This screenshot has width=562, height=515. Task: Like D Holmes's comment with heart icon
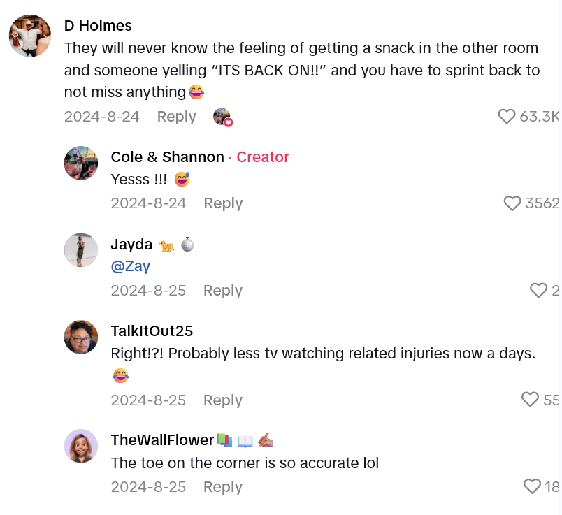[x=507, y=117]
